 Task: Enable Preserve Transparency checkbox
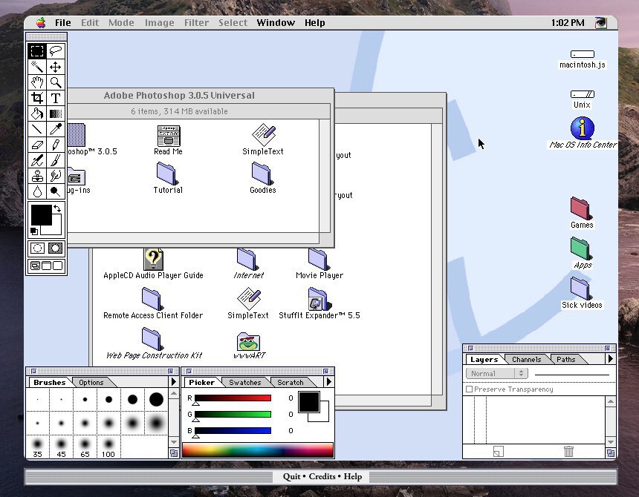point(469,389)
